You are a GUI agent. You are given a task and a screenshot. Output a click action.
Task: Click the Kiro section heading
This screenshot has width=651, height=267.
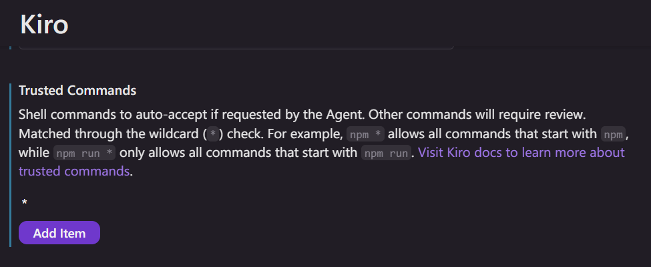[44, 24]
